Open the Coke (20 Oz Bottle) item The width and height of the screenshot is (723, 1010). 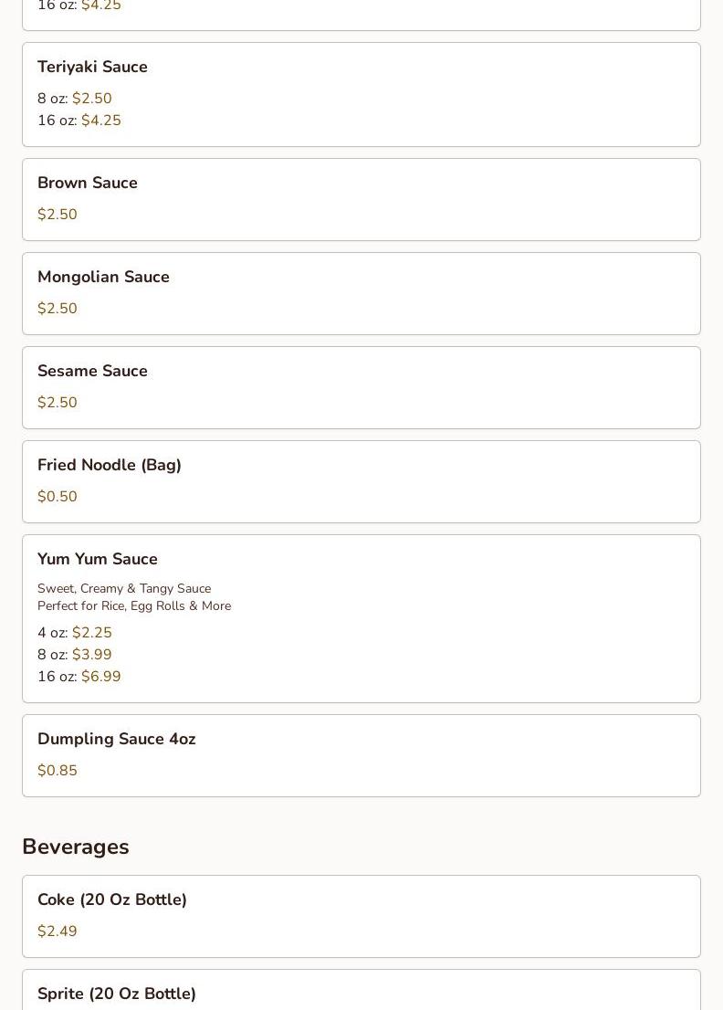361,916
